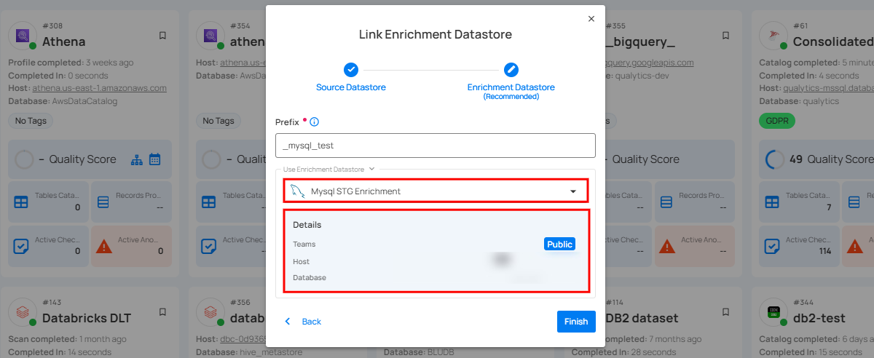
Task: Click the Prefix info icon
Action: pyautogui.click(x=315, y=122)
